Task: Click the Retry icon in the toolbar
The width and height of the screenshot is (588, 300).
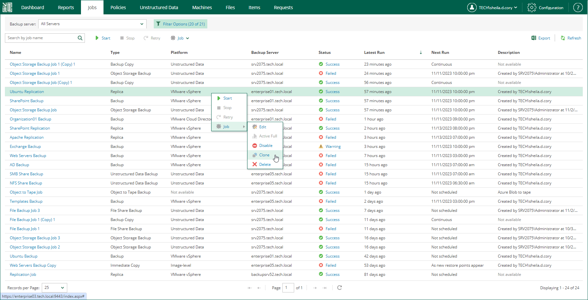Action: (x=146, y=38)
